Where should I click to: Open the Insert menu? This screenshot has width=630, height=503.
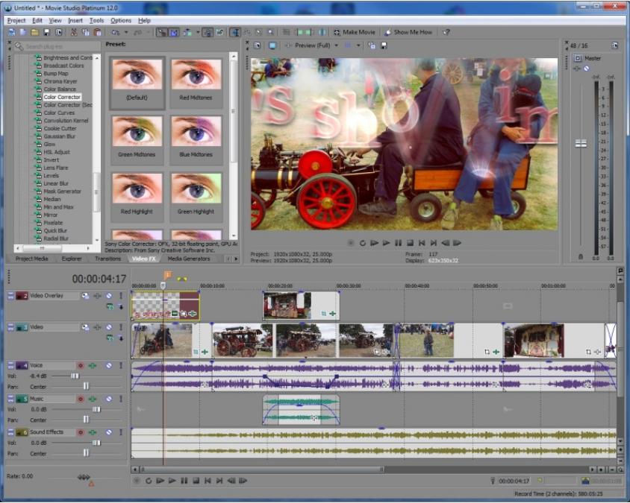(75, 20)
